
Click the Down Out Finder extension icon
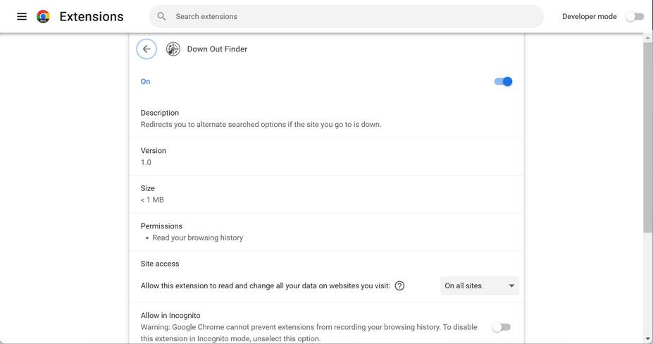click(173, 49)
